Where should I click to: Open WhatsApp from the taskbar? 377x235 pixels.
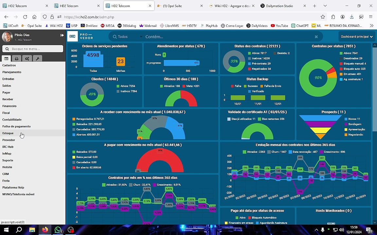tap(58, 230)
